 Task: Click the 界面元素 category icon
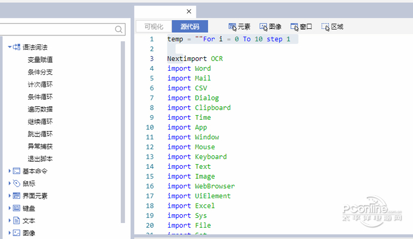click(x=17, y=196)
